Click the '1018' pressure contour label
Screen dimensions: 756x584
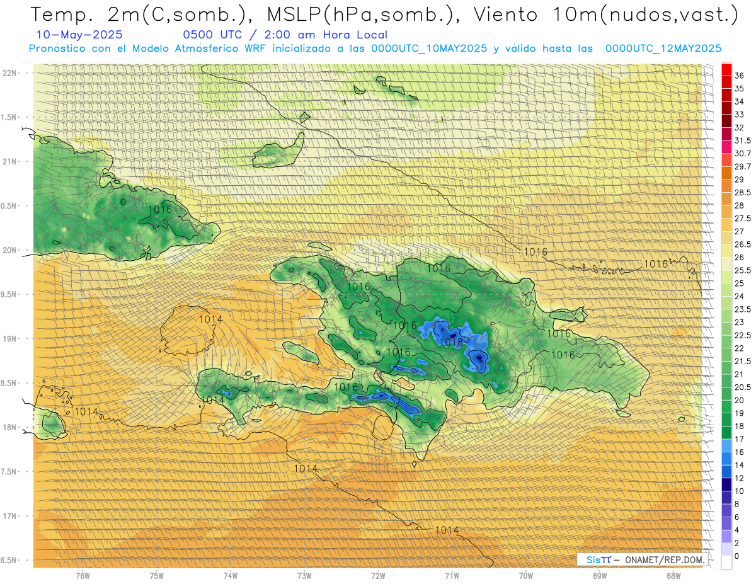[x=451, y=342]
